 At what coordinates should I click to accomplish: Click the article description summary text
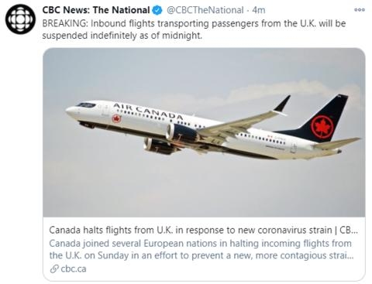point(201,249)
